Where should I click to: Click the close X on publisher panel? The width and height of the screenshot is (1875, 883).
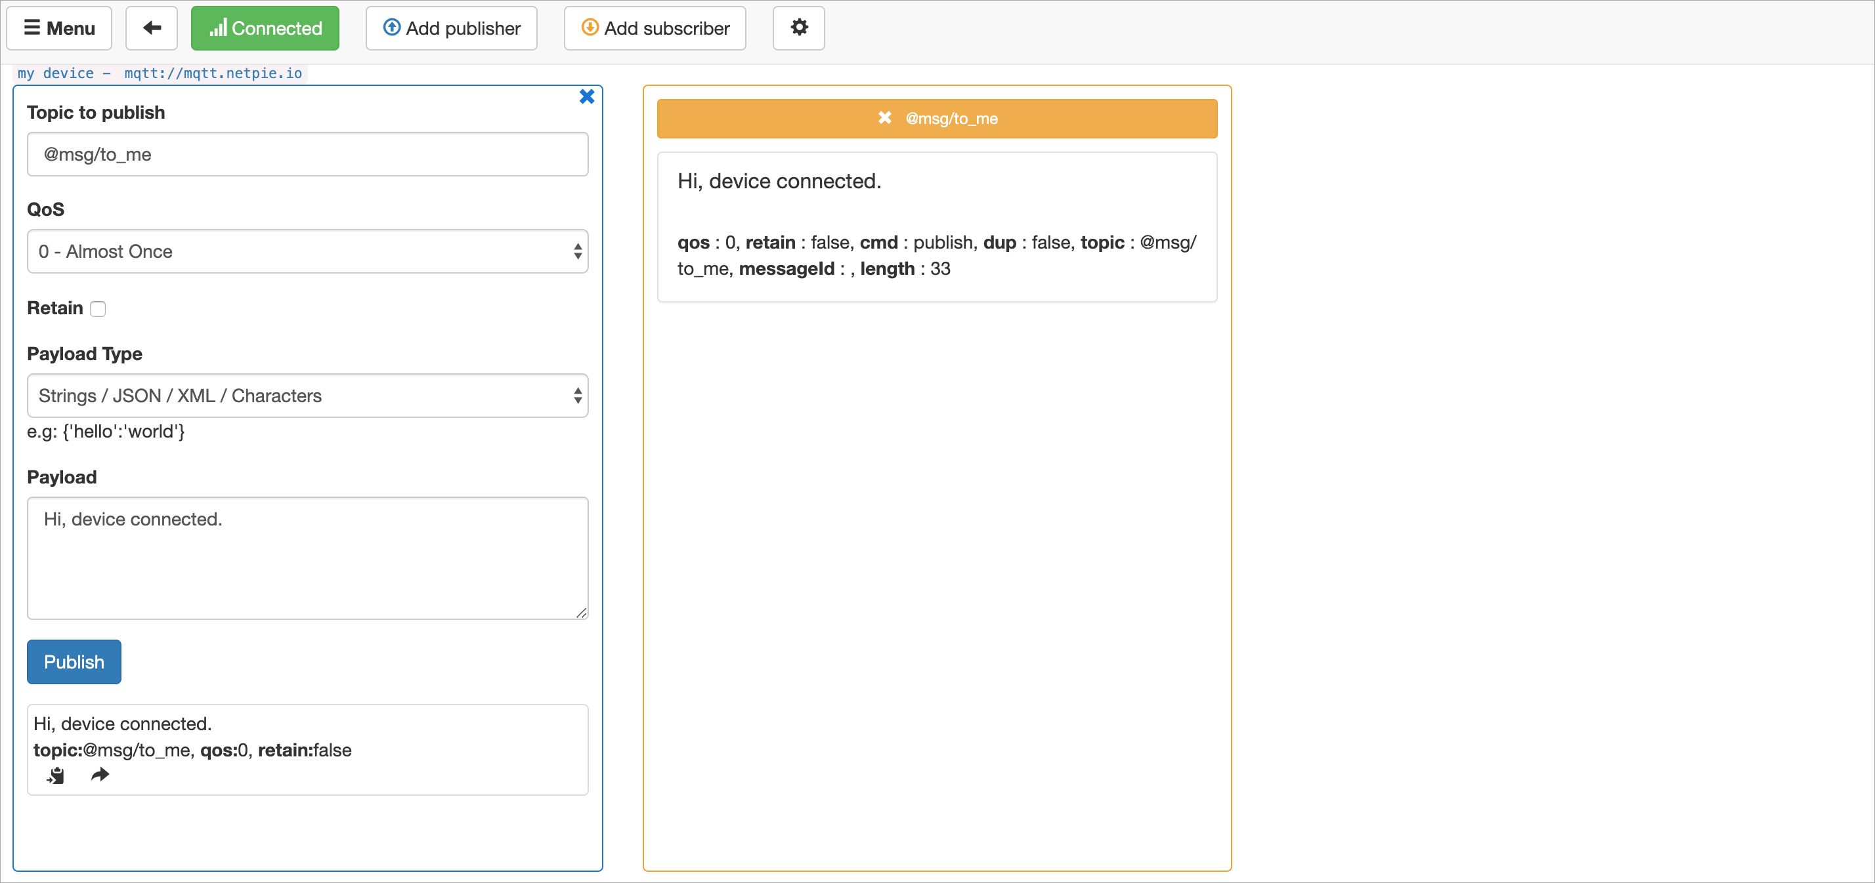[587, 98]
